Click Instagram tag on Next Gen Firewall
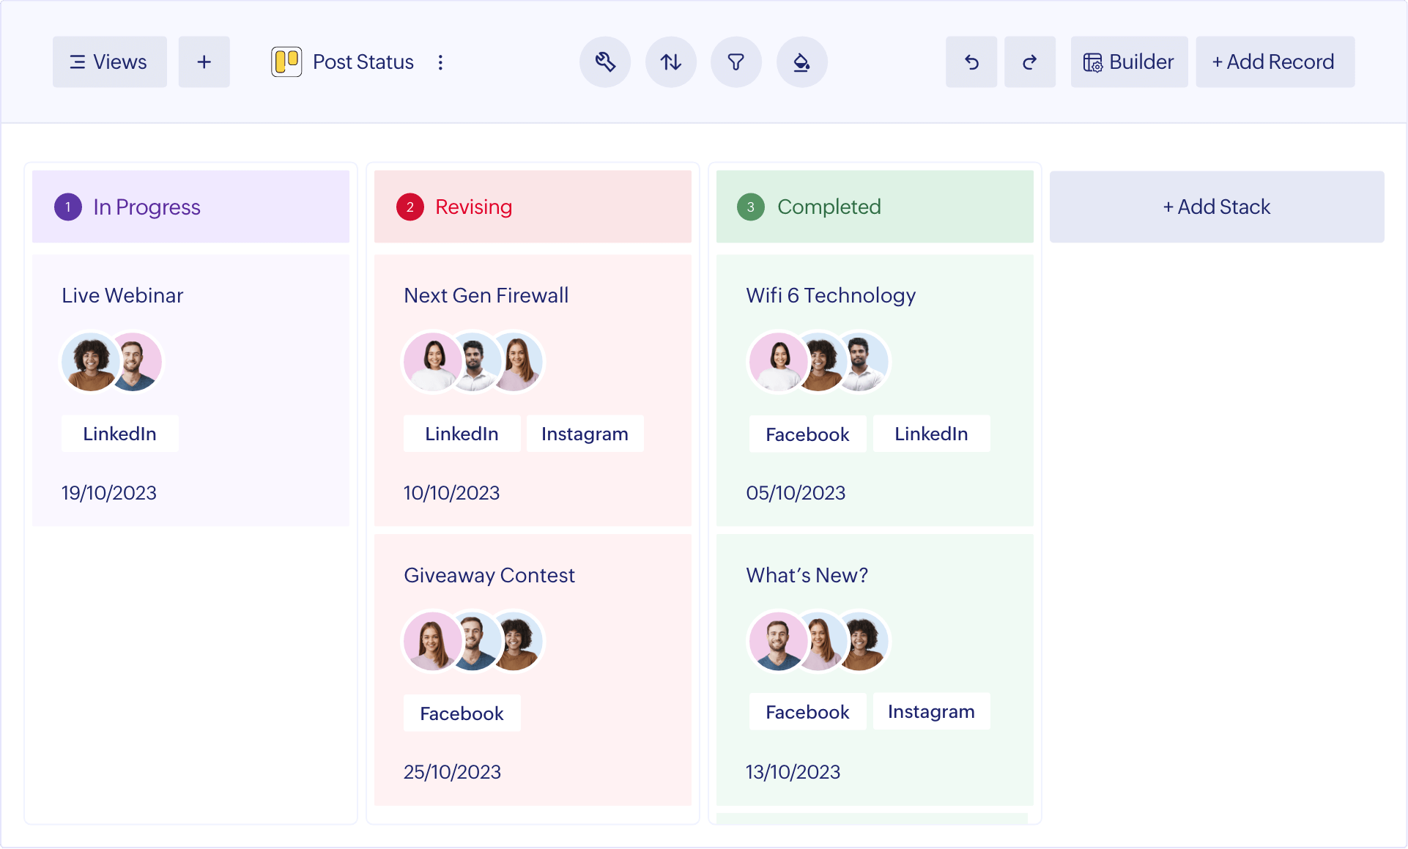The width and height of the screenshot is (1408, 849). (x=585, y=434)
